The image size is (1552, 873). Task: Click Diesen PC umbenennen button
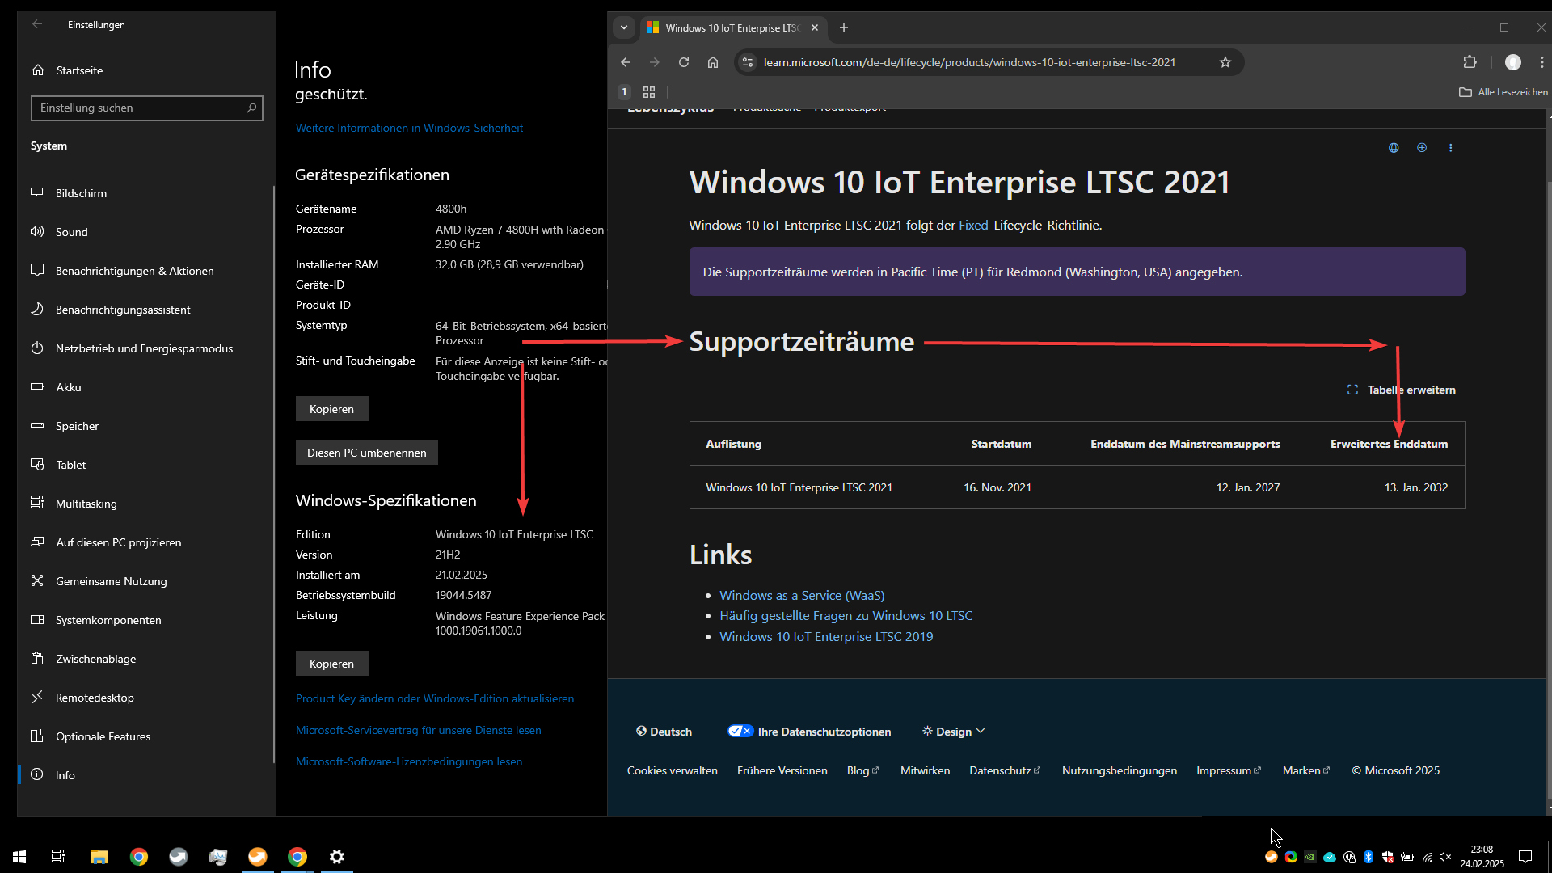coord(366,453)
